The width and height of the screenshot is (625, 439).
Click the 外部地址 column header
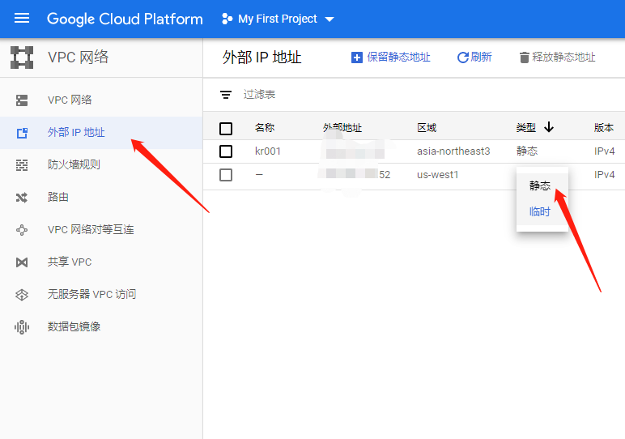pos(342,128)
